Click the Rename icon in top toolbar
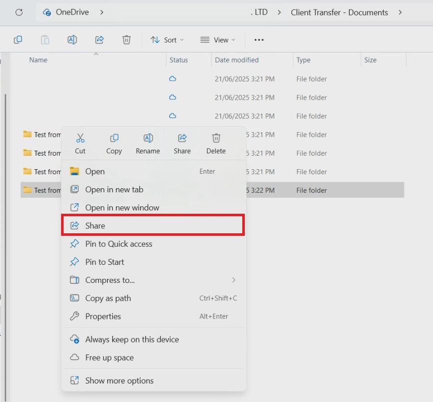Screen dimensions: 433x402 click(x=72, y=40)
